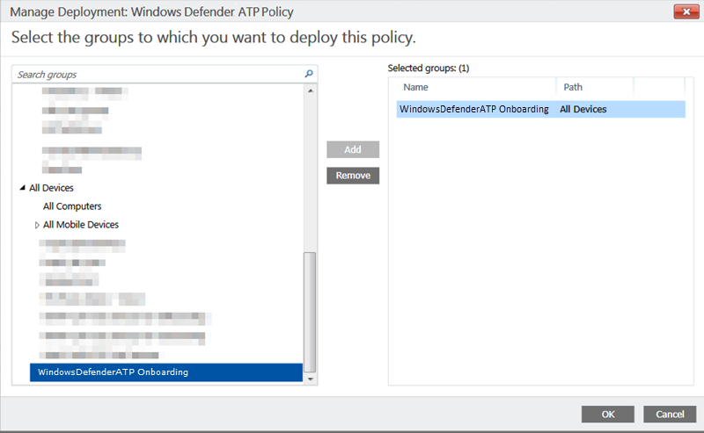
Task: Click the group list scrollbar thumb
Action: pos(309,307)
